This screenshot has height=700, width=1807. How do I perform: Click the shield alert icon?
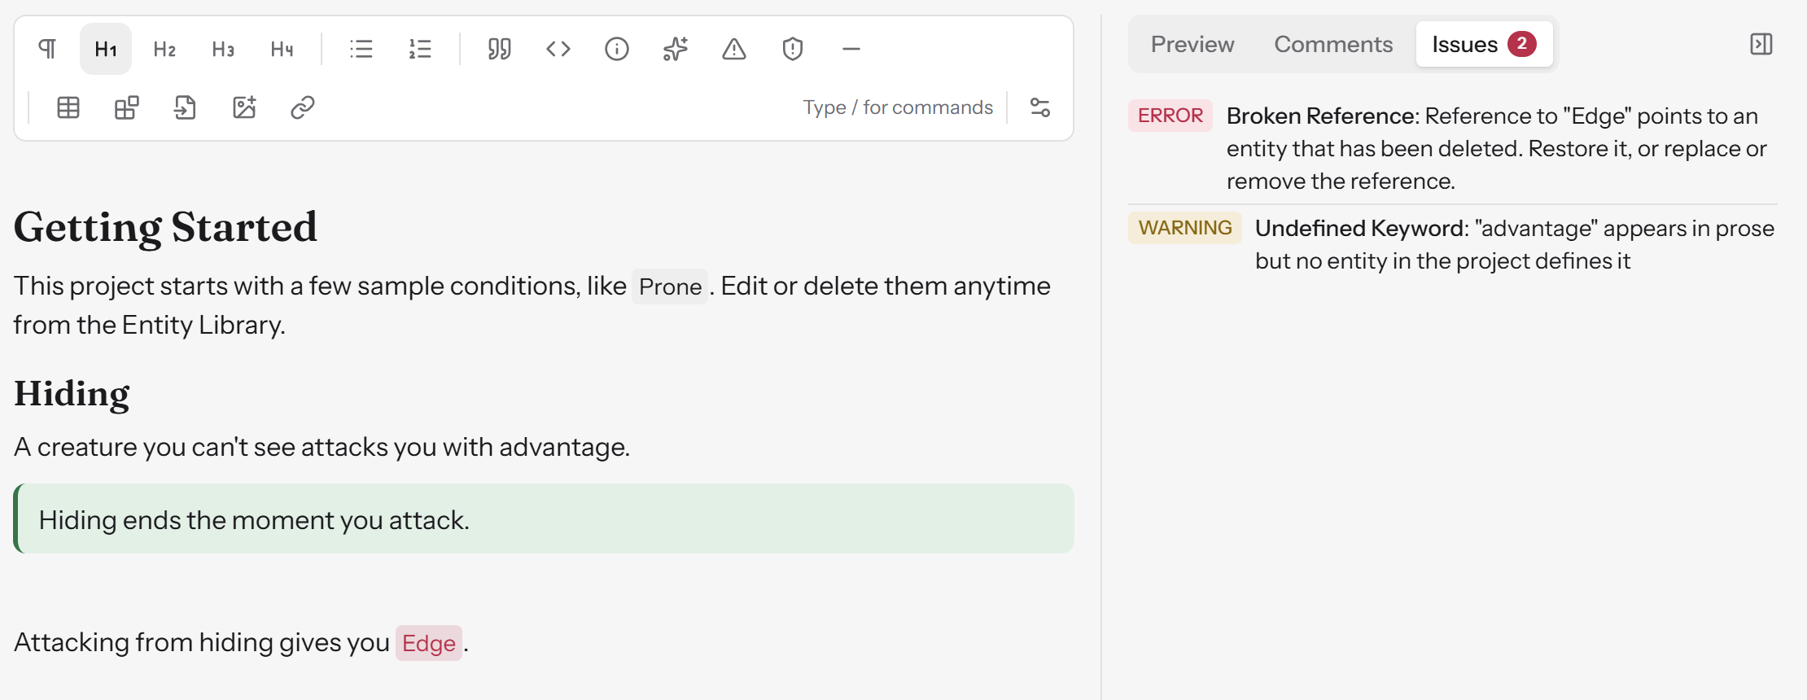click(x=793, y=49)
